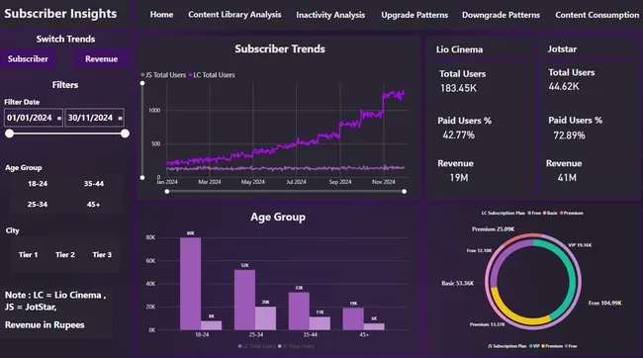This screenshot has height=358, width=643.
Task: Select the 6K JS bar for 45+
Action: click(374, 326)
